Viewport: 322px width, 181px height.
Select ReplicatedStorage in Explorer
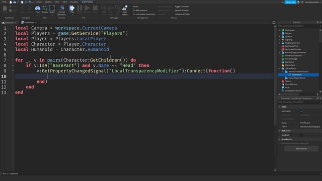coord(293,49)
